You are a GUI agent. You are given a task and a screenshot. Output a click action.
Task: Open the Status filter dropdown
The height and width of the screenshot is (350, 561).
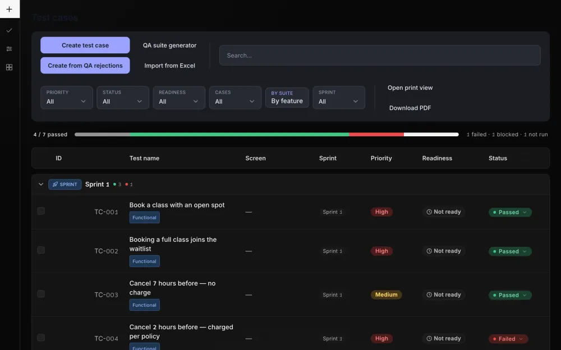pos(123,98)
